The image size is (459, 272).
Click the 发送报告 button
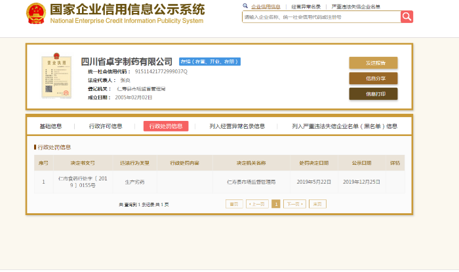click(373, 63)
